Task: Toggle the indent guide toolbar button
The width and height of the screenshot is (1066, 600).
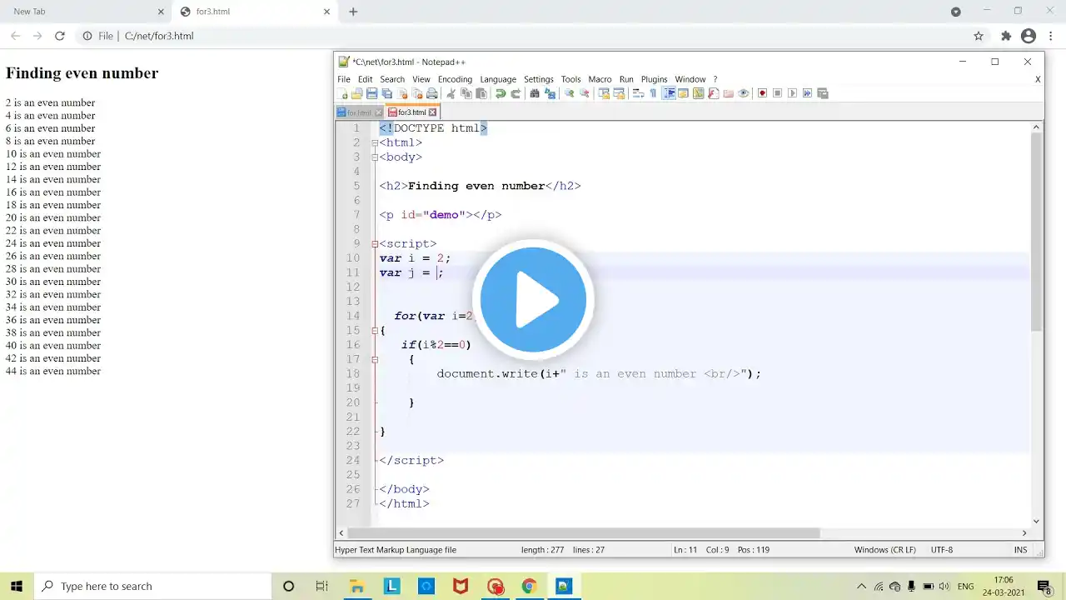Action: click(668, 93)
